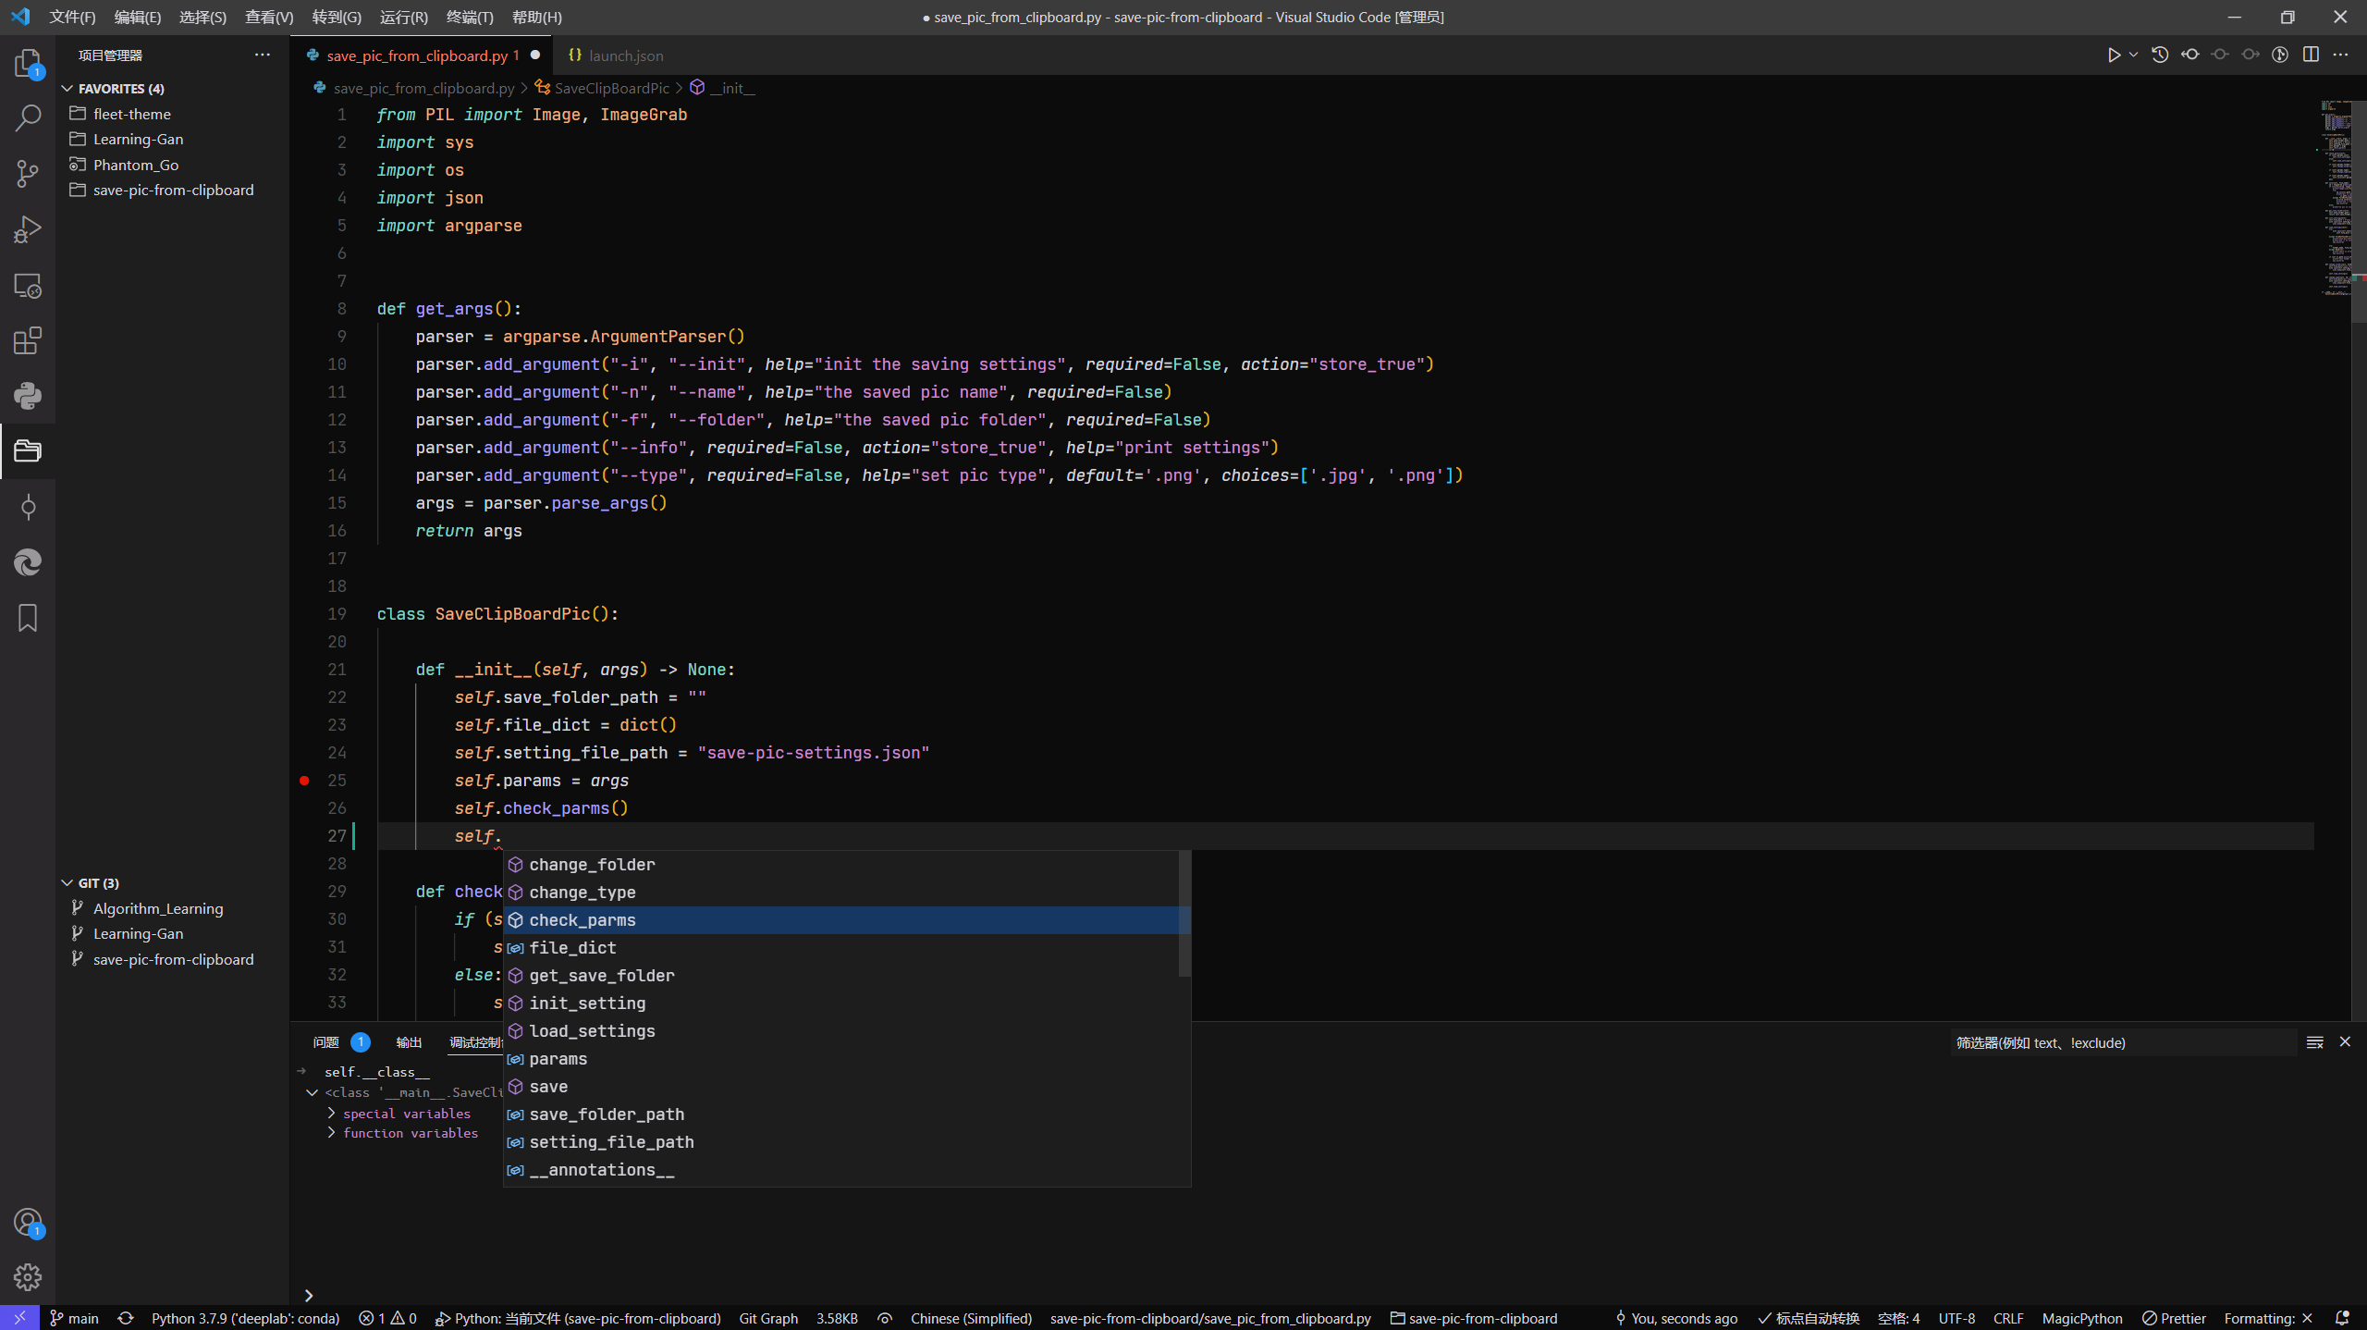Open Git Graph from the status bar
Image resolution: width=2367 pixels, height=1330 pixels.
pyautogui.click(x=767, y=1318)
